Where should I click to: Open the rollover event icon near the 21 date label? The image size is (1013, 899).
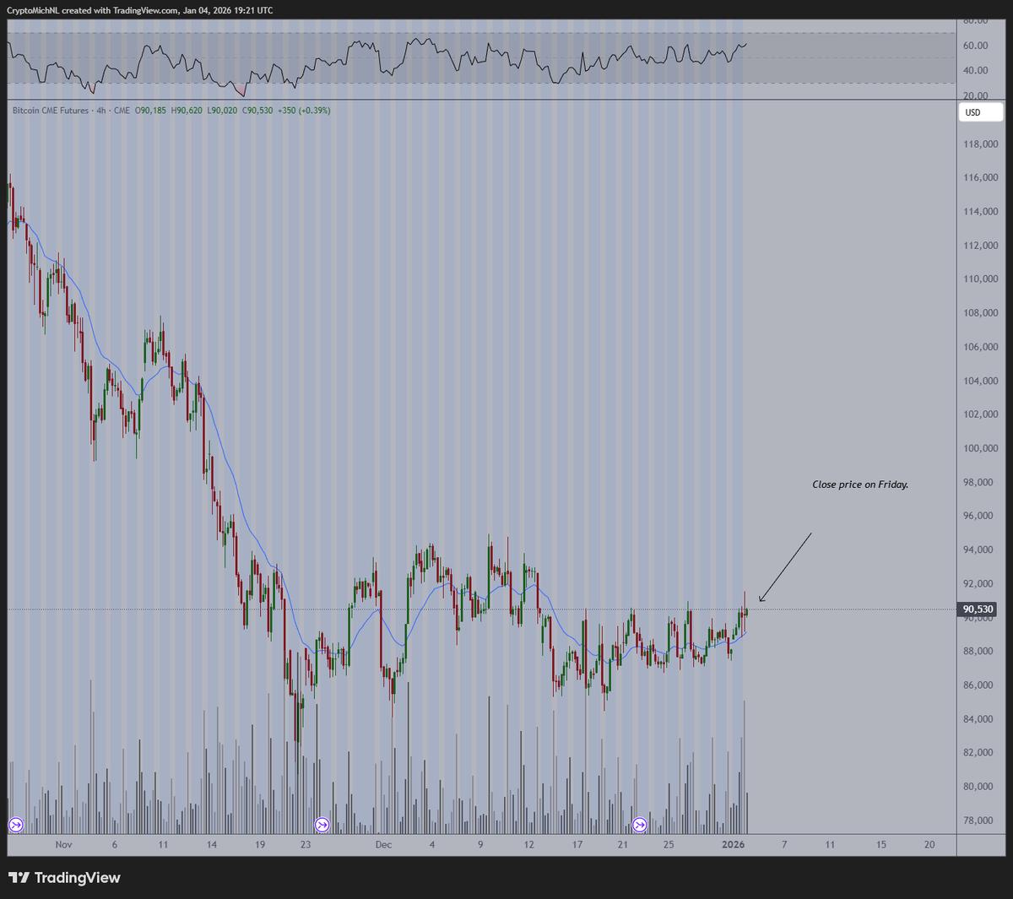(x=640, y=824)
